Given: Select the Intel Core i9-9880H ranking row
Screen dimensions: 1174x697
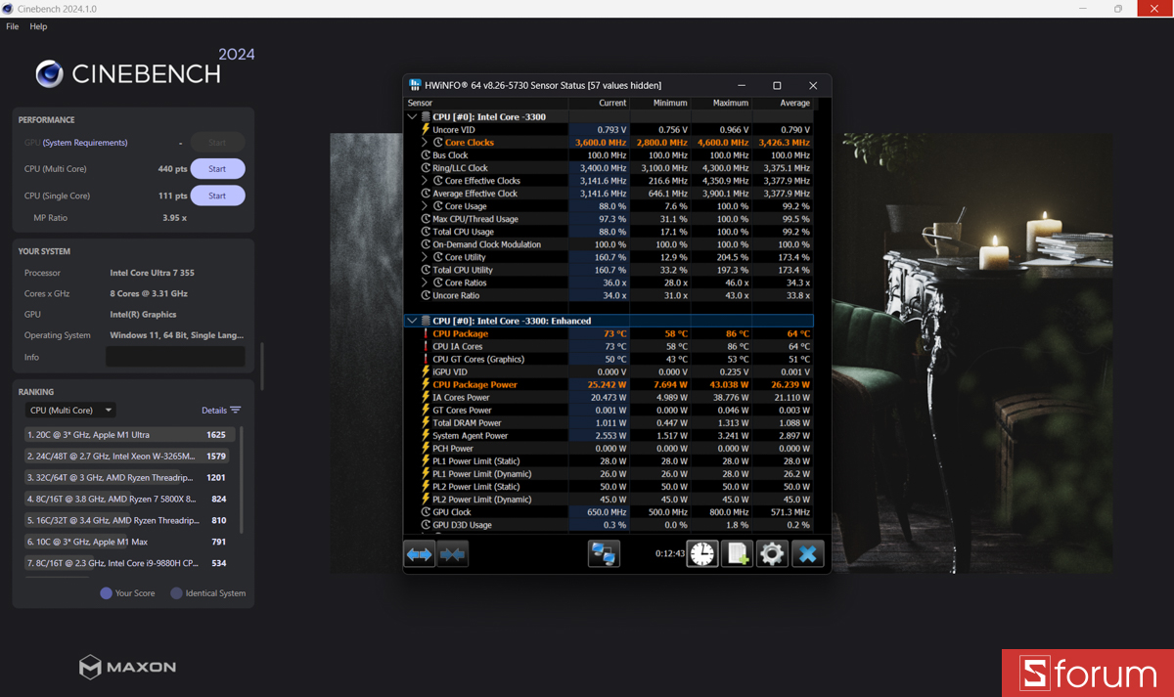Looking at the screenshot, I should pos(130,563).
